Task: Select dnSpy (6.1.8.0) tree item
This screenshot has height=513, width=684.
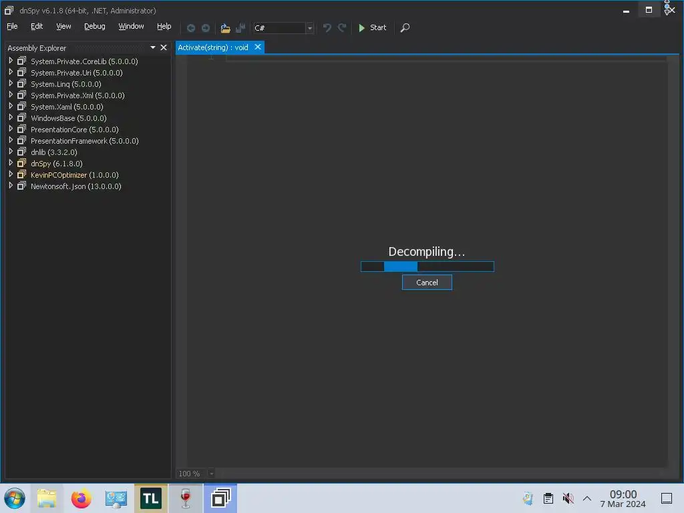Action: 57,164
